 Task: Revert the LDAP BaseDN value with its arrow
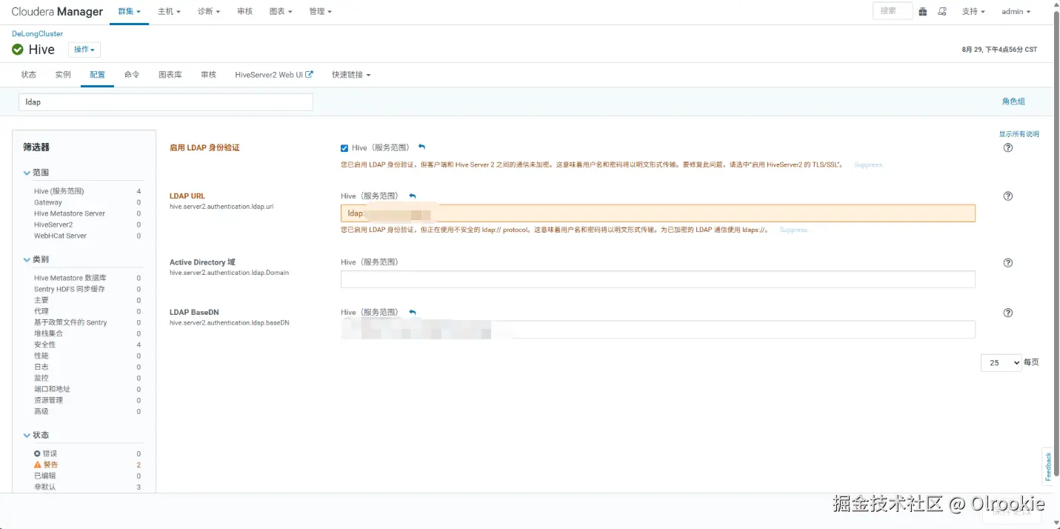413,313
